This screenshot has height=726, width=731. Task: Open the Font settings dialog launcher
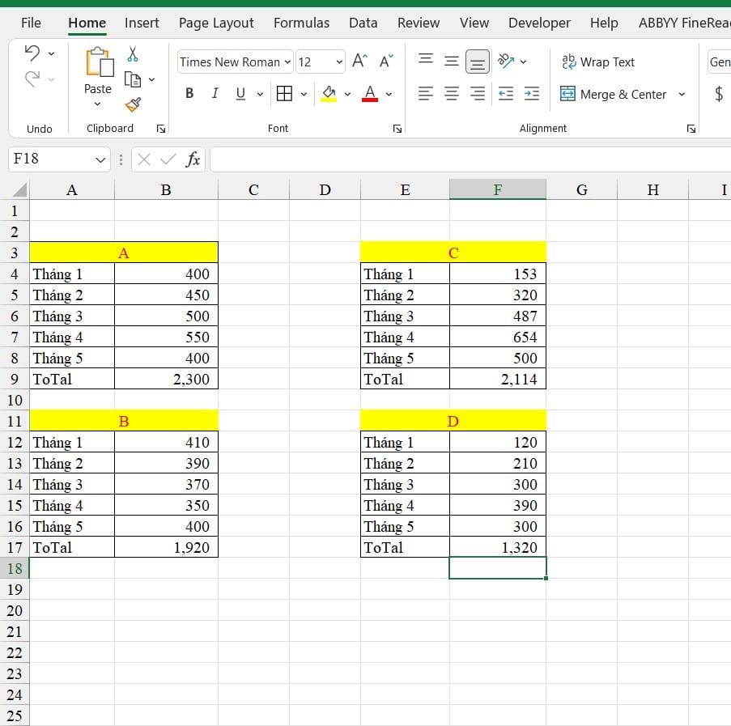coord(397,129)
